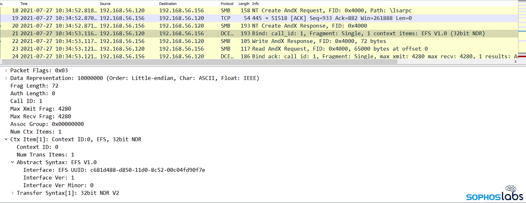Click the Destination column header
The width and height of the screenshot is (526, 203).
(188, 3)
